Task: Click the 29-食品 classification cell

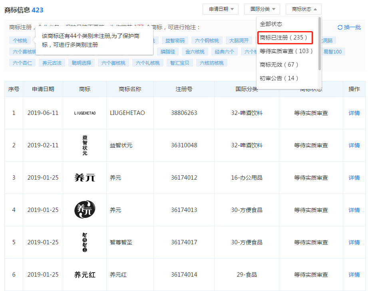Action: pyautogui.click(x=247, y=275)
